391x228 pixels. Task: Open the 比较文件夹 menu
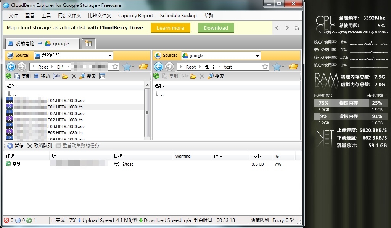[x=99, y=16]
